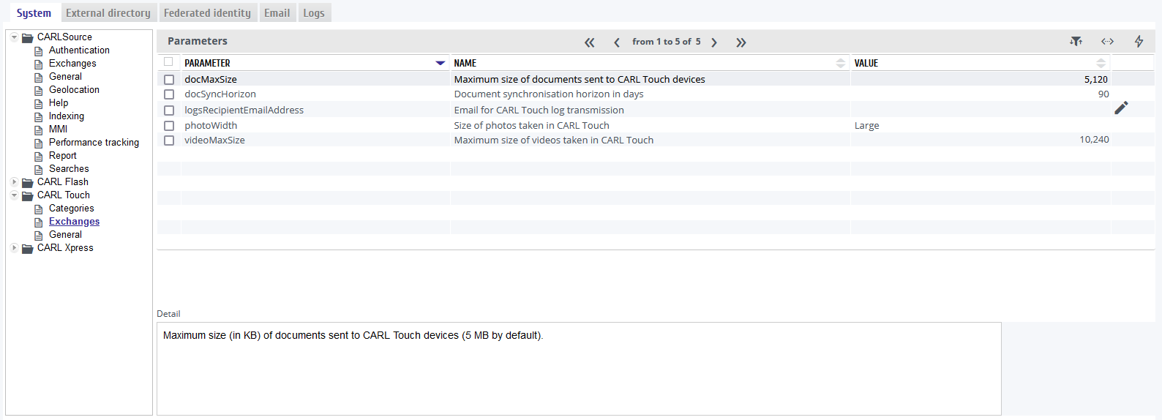Edit logsRecipientEmailAddress with pencil icon

pos(1121,108)
